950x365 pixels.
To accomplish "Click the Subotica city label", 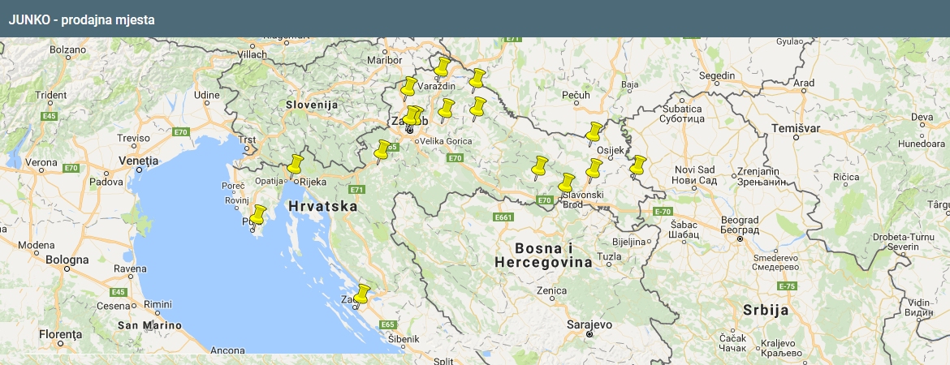I will (x=683, y=114).
